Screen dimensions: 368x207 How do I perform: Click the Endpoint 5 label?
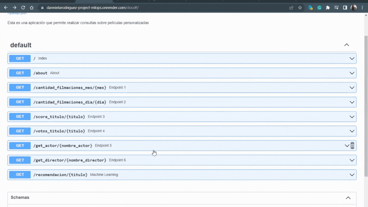(103, 146)
